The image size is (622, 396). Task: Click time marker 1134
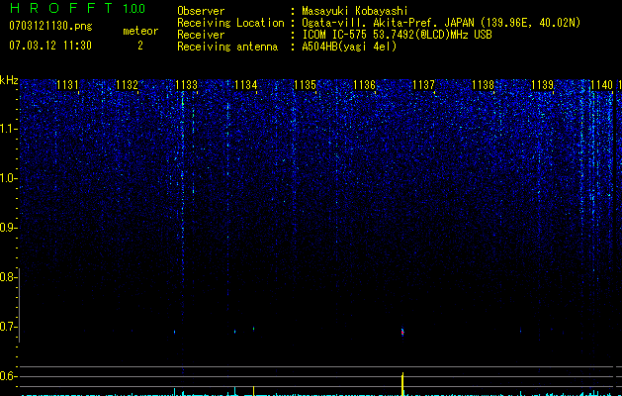tap(246, 84)
